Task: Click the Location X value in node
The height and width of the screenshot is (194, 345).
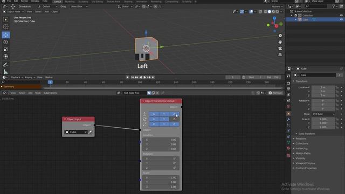Action: tap(161, 140)
